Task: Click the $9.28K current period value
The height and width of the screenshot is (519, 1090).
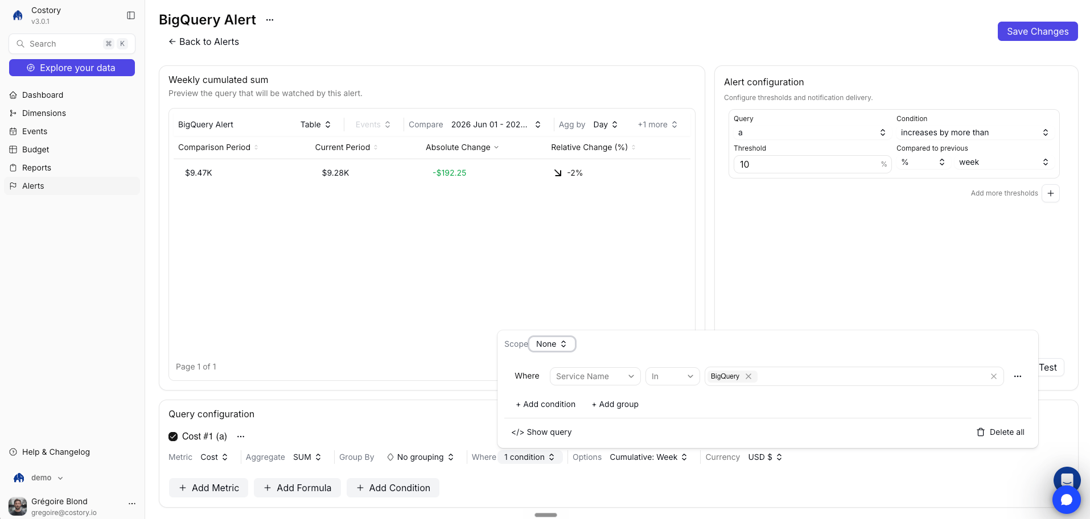Action: (335, 173)
